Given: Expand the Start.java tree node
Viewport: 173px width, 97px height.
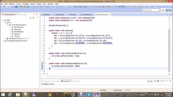Looking at the screenshot, I should [x=10, y=34].
